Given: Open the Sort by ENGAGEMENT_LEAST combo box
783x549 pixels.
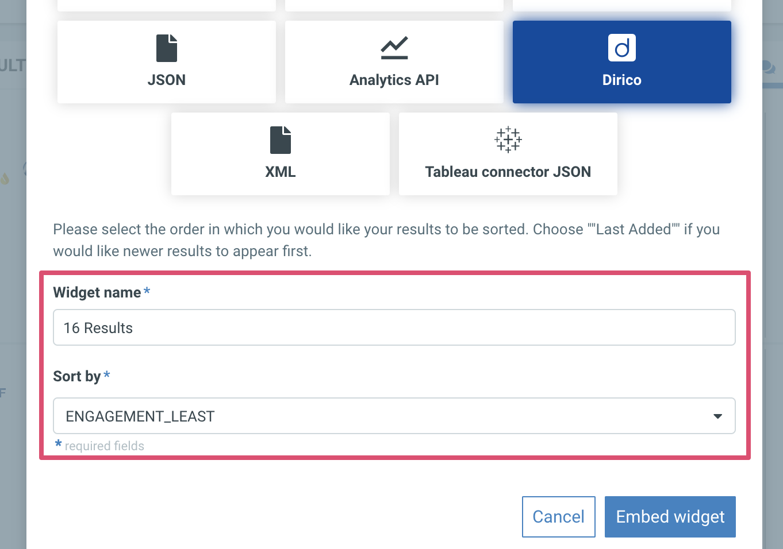Looking at the screenshot, I should coord(394,416).
